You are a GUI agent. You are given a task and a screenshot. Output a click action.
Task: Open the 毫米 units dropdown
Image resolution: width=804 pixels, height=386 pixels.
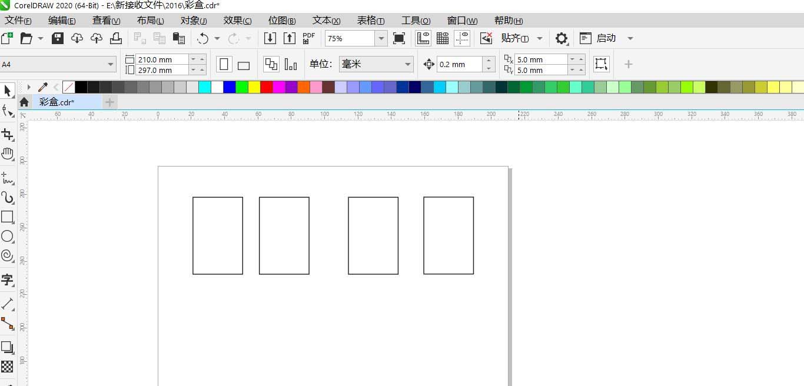click(408, 64)
